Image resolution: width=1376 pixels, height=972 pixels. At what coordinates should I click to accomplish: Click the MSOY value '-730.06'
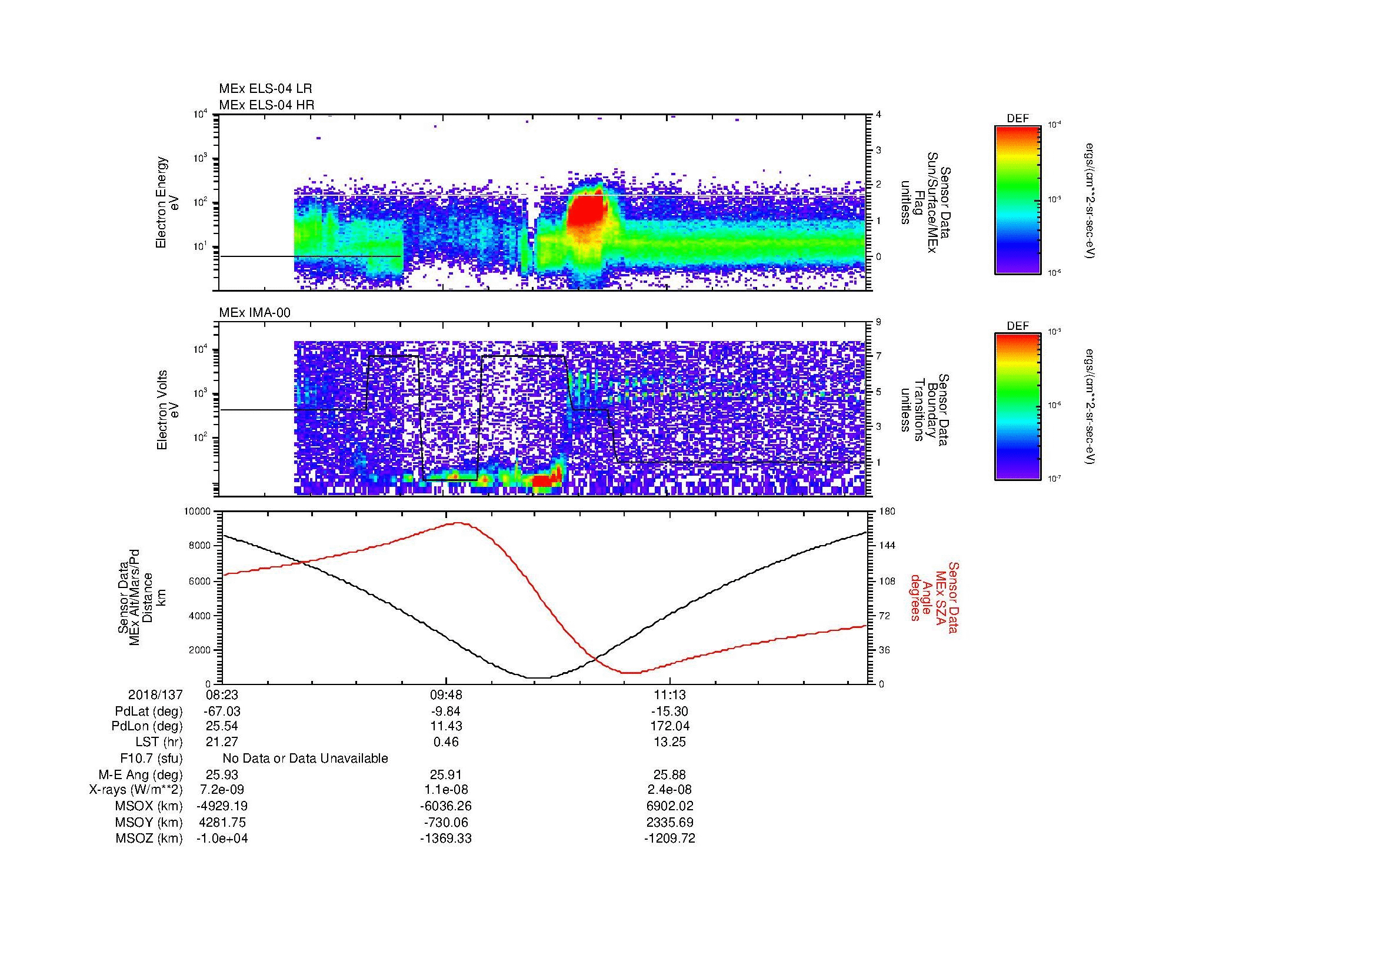click(x=446, y=822)
